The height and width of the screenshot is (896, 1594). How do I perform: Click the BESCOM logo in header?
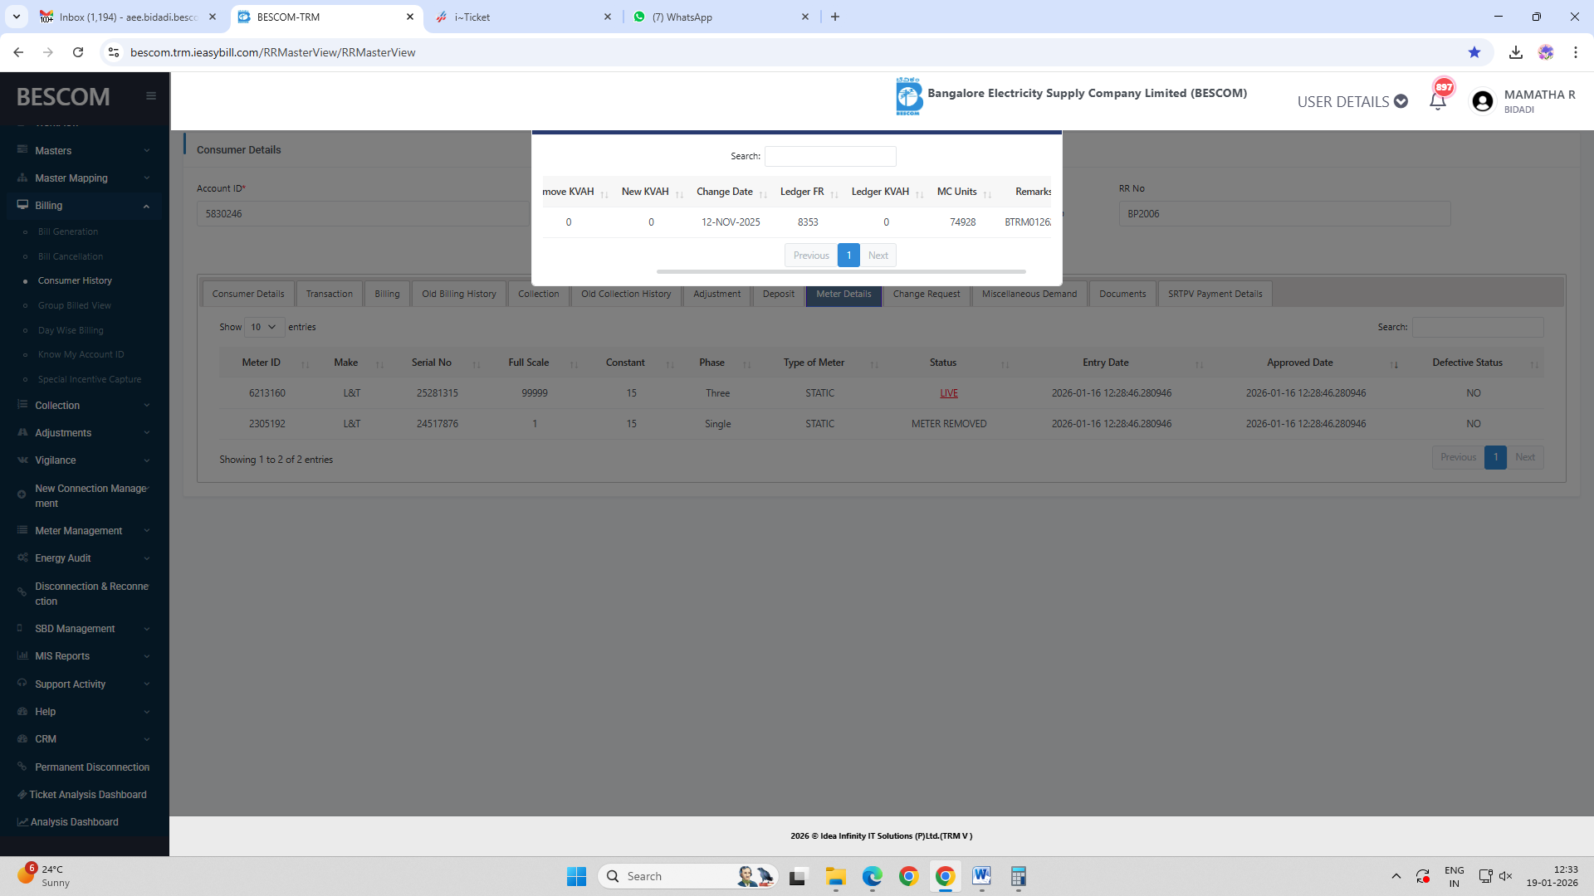click(x=908, y=96)
